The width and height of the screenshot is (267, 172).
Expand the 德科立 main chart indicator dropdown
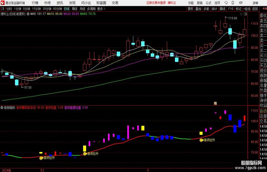(28, 14)
